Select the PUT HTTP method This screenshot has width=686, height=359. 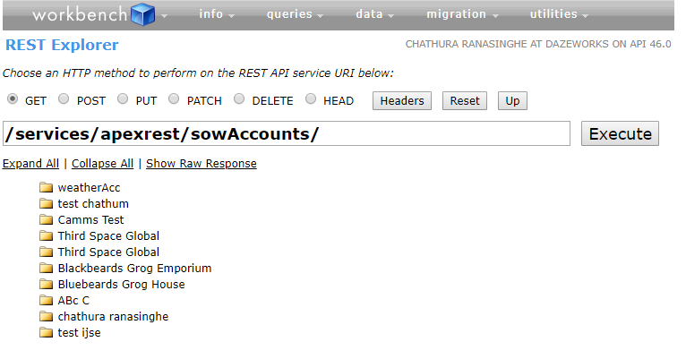tap(123, 99)
